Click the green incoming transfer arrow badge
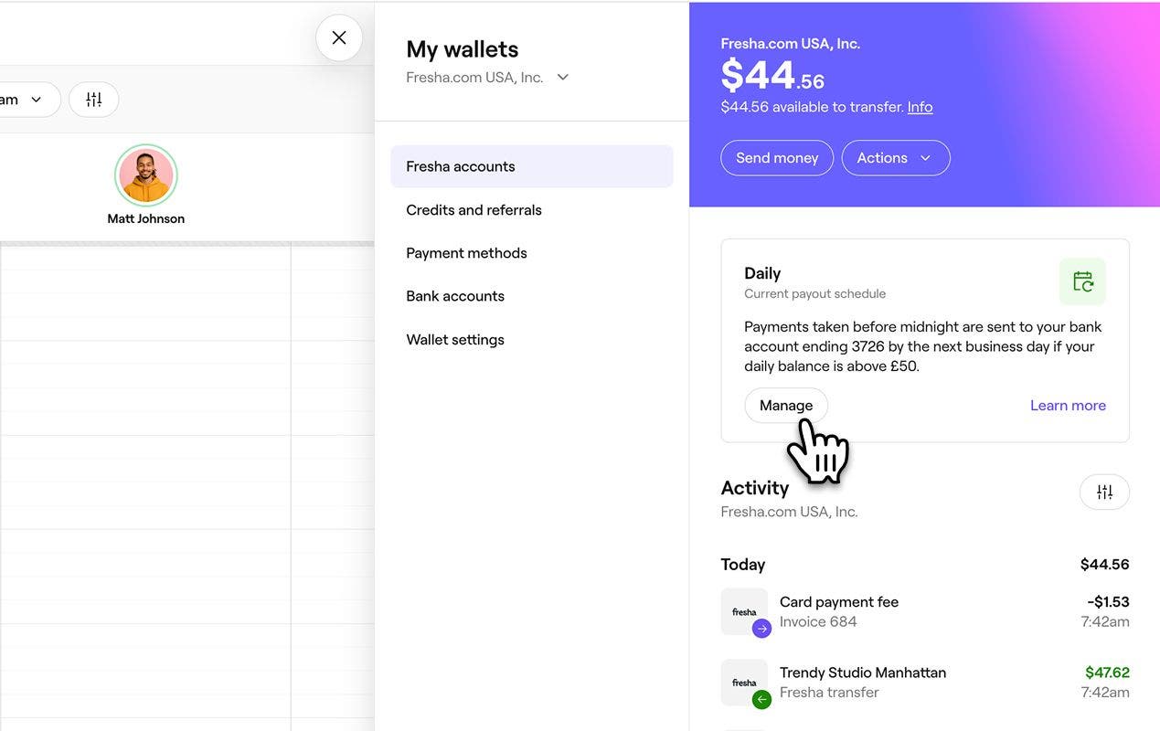The height and width of the screenshot is (731, 1160). [x=761, y=698]
